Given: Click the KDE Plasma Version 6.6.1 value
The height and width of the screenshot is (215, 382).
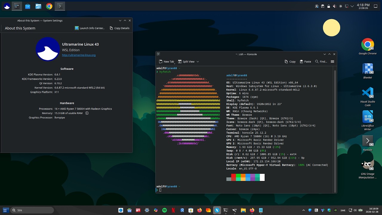Looking at the screenshot, I should click(57, 74).
